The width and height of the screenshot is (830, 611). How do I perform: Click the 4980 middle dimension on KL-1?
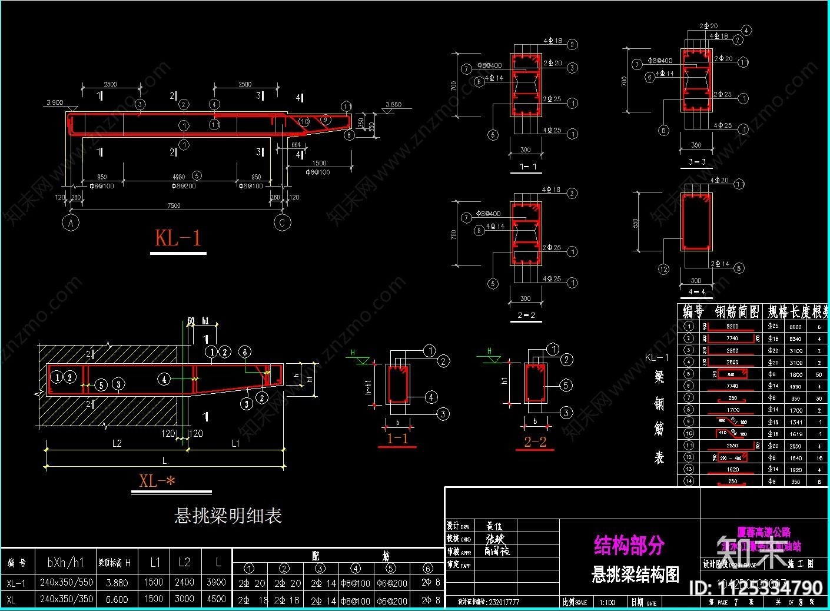(x=179, y=177)
